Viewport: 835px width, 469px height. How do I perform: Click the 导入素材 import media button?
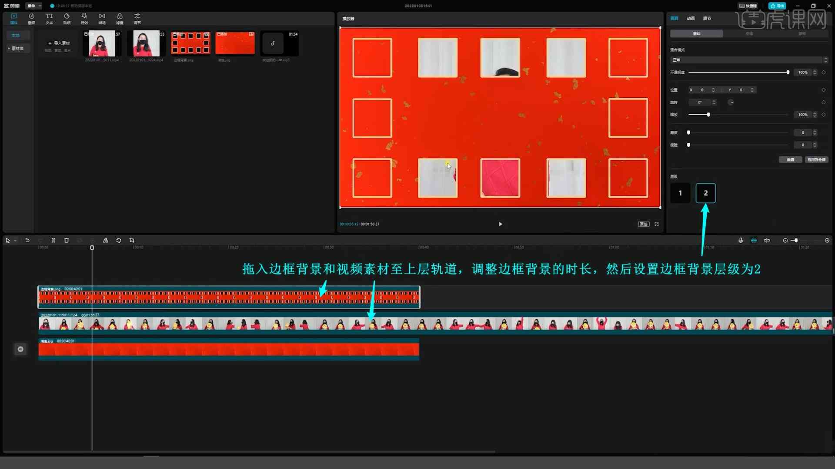59,43
